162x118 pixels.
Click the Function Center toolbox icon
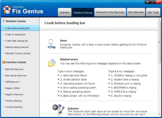(4, 62)
